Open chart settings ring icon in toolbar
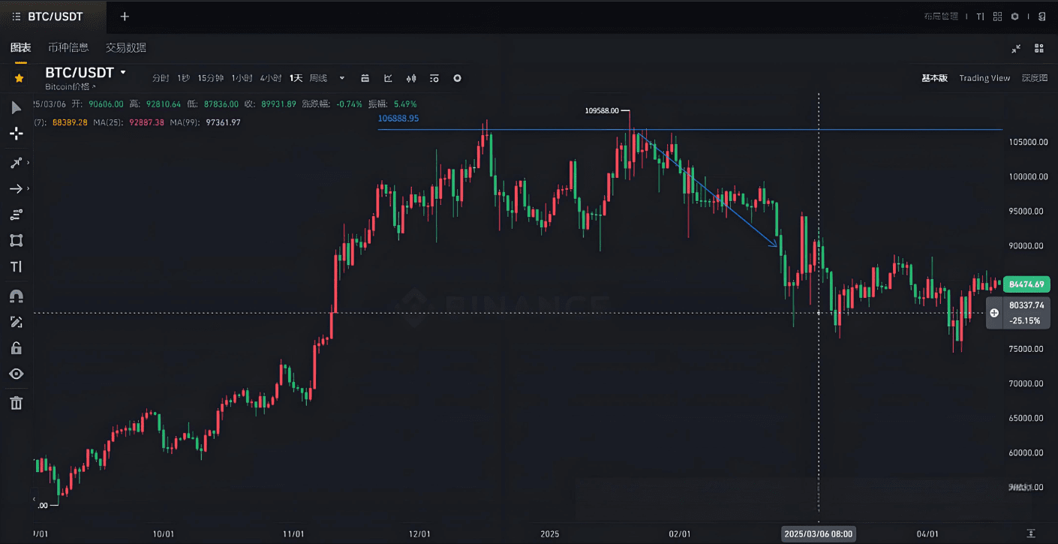 pos(457,78)
